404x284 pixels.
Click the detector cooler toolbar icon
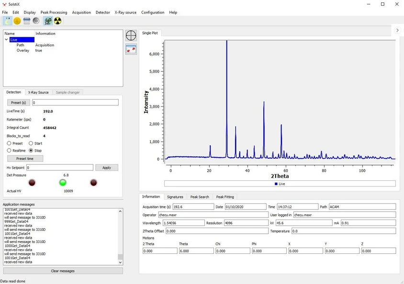click(27, 21)
